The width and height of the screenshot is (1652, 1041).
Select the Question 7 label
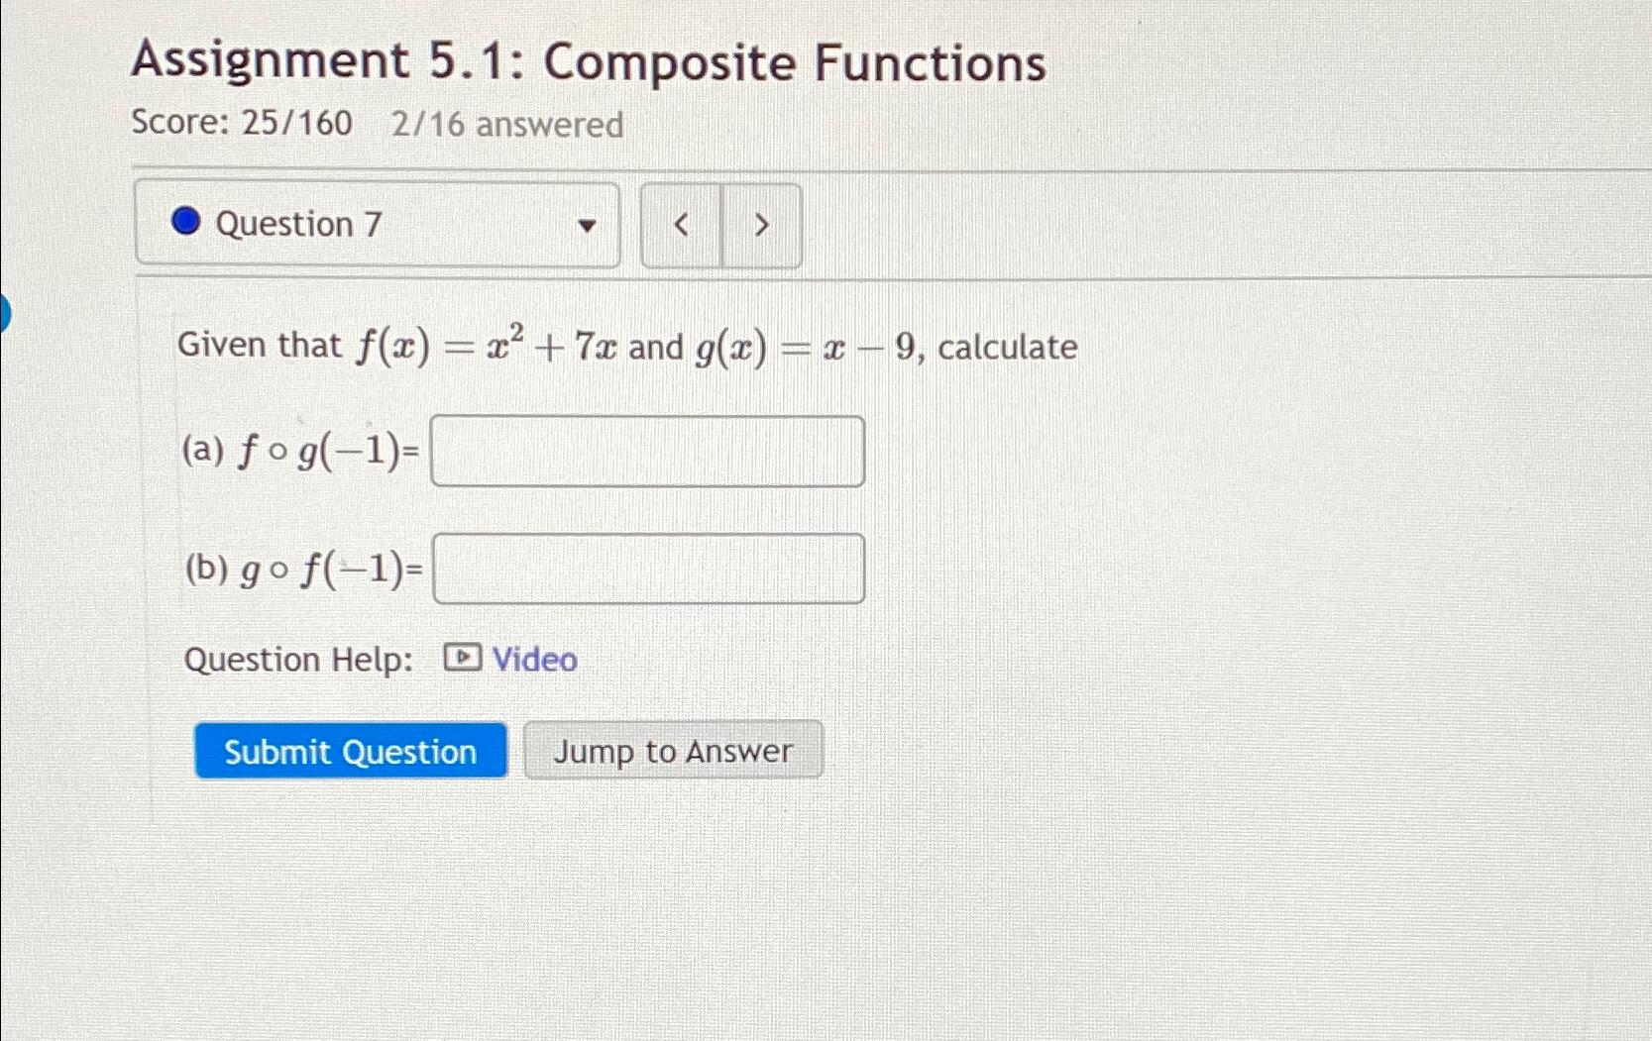[x=296, y=224]
